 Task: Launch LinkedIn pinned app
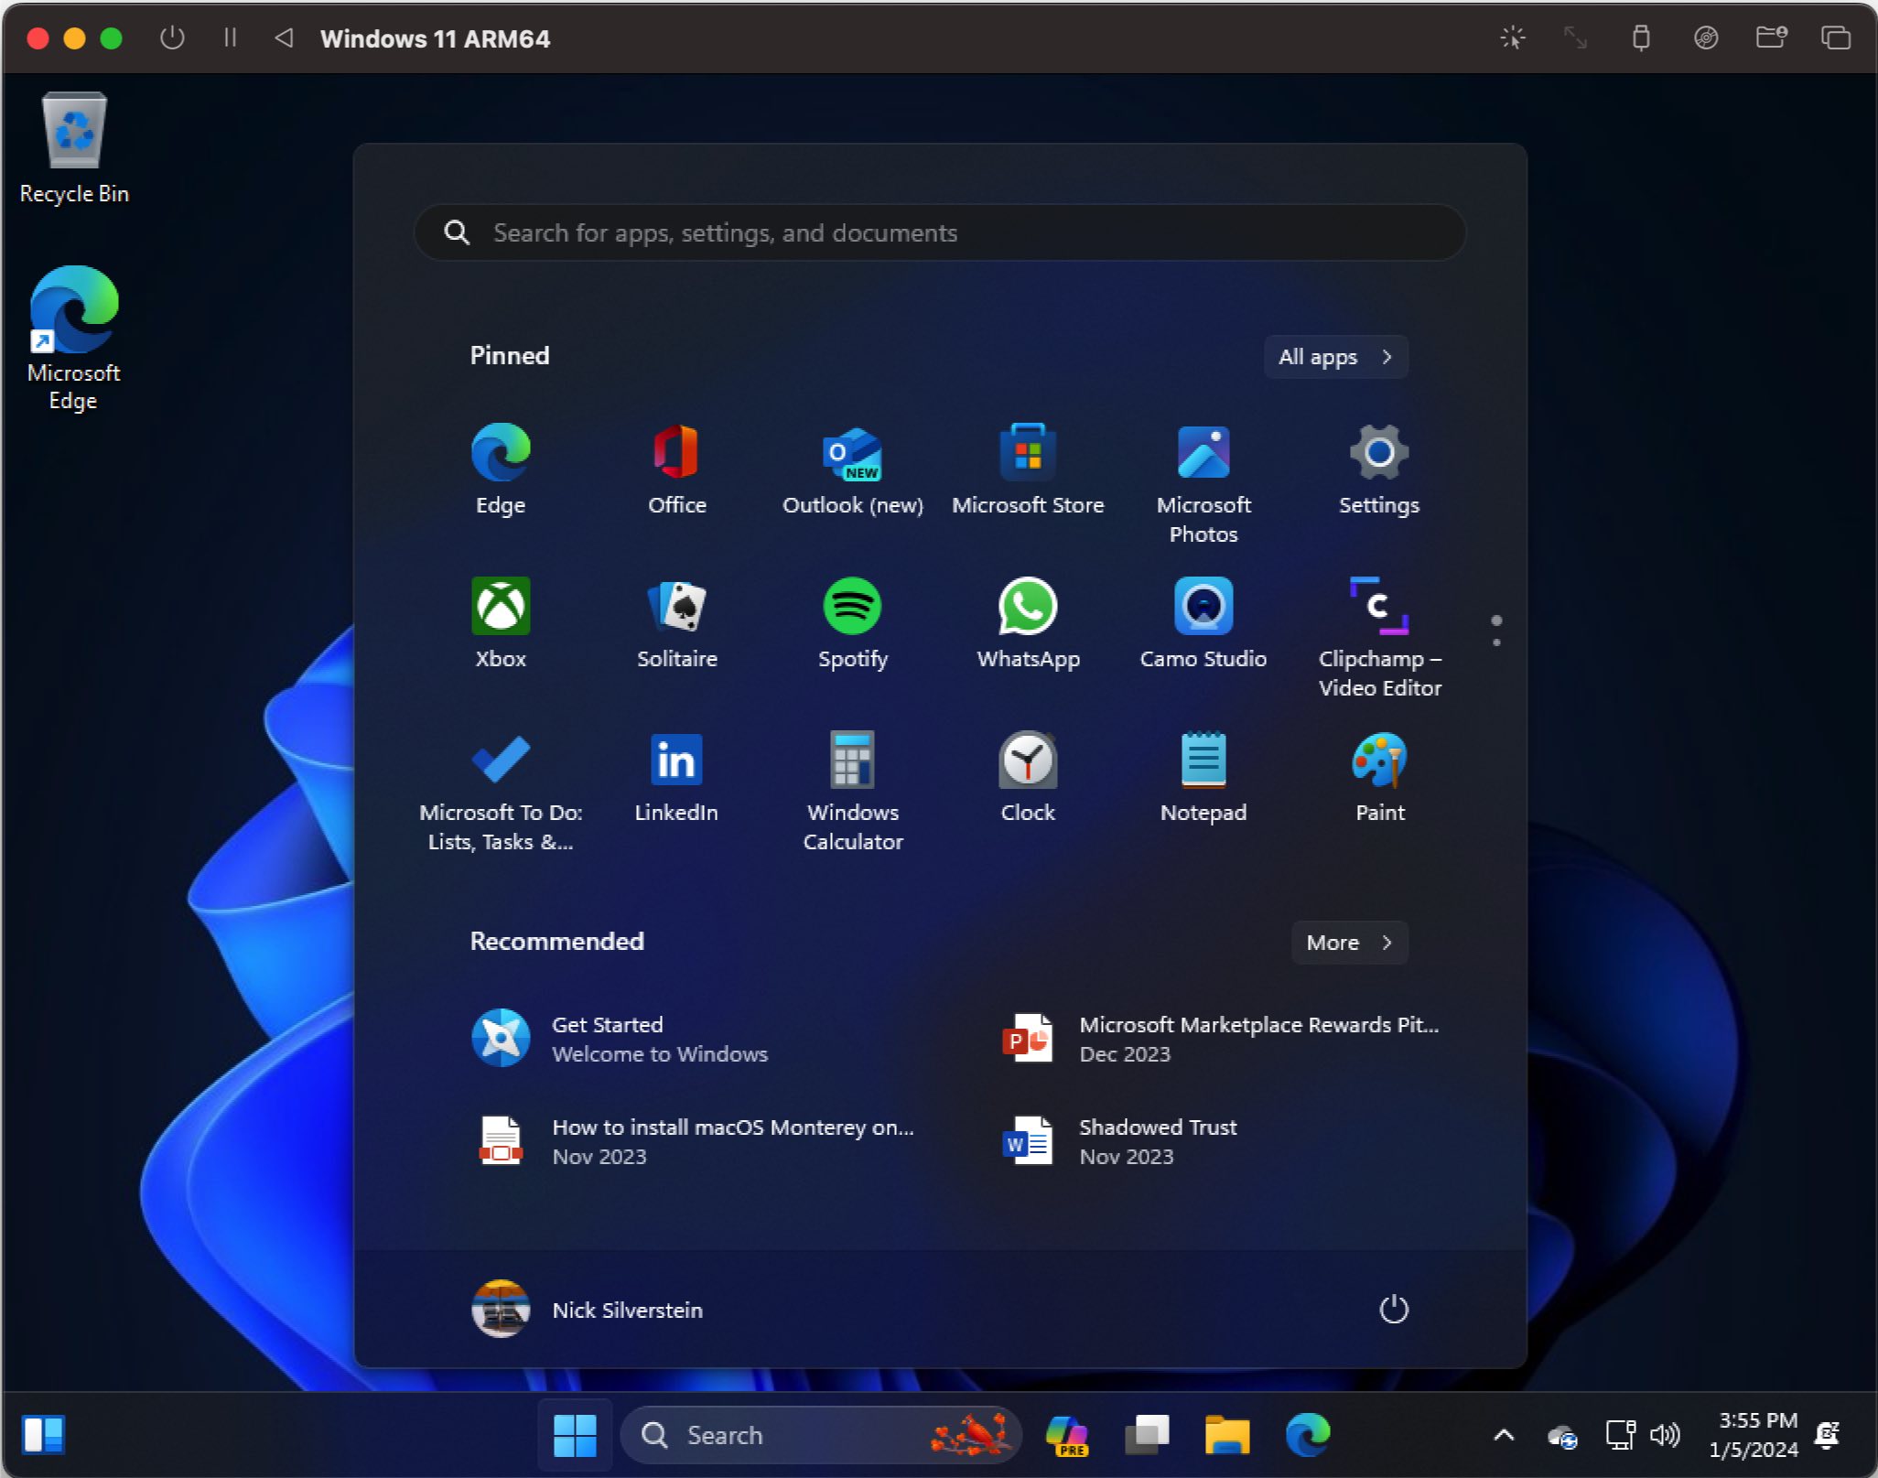676,778
